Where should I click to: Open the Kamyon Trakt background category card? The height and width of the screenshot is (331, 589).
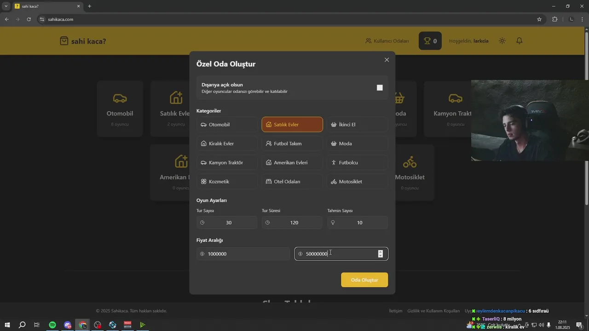pos(448,109)
